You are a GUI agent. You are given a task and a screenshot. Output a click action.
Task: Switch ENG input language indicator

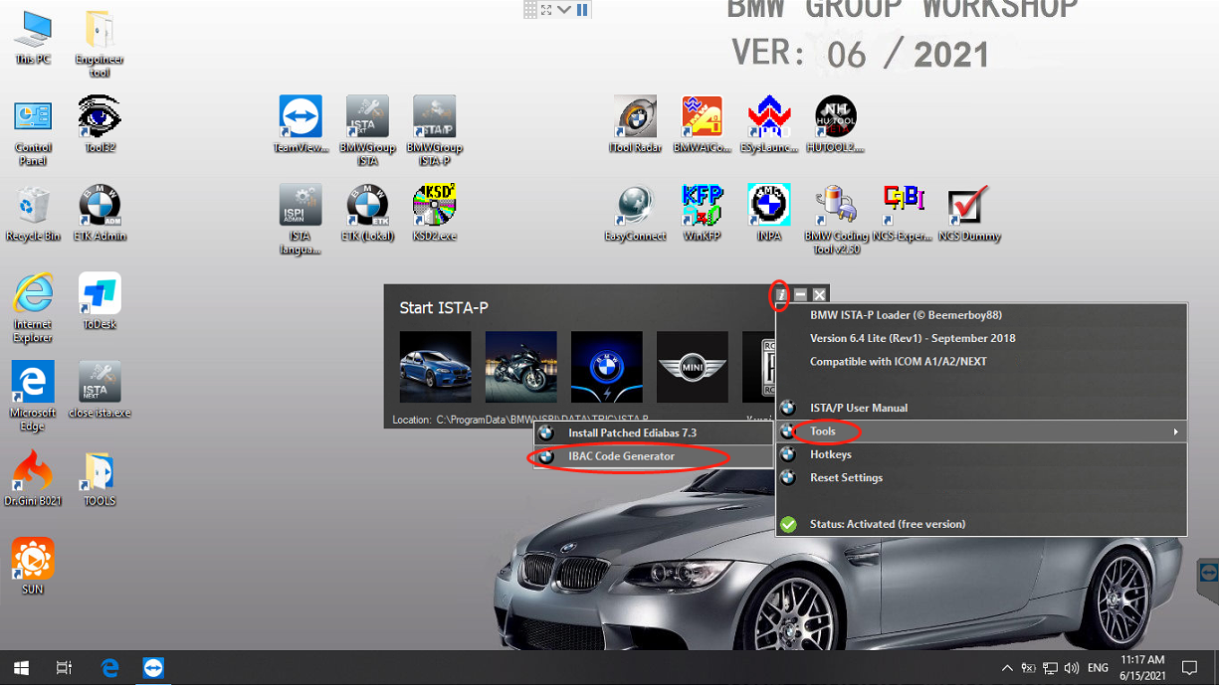pyautogui.click(x=1098, y=668)
